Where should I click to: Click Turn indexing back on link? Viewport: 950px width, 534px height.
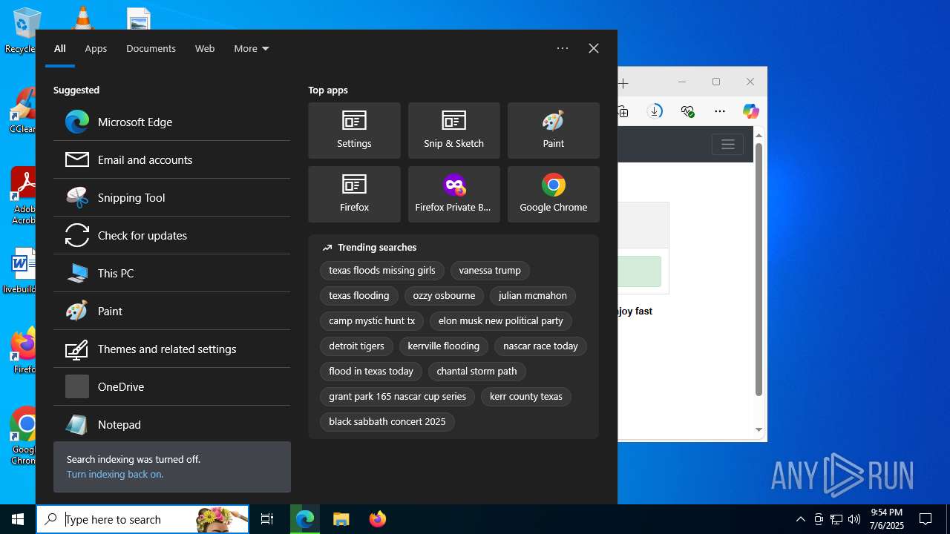[115, 474]
